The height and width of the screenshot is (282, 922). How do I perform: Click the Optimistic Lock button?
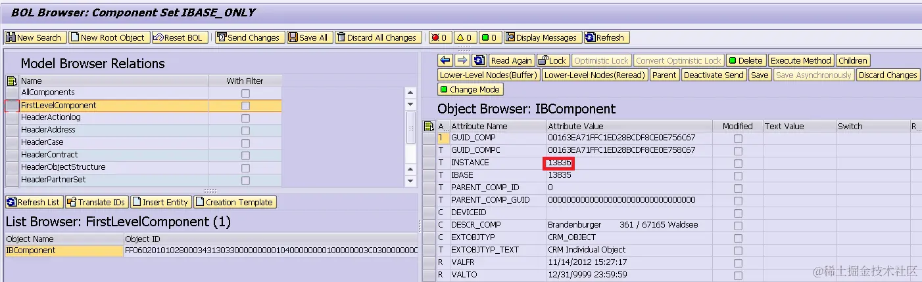coord(602,60)
